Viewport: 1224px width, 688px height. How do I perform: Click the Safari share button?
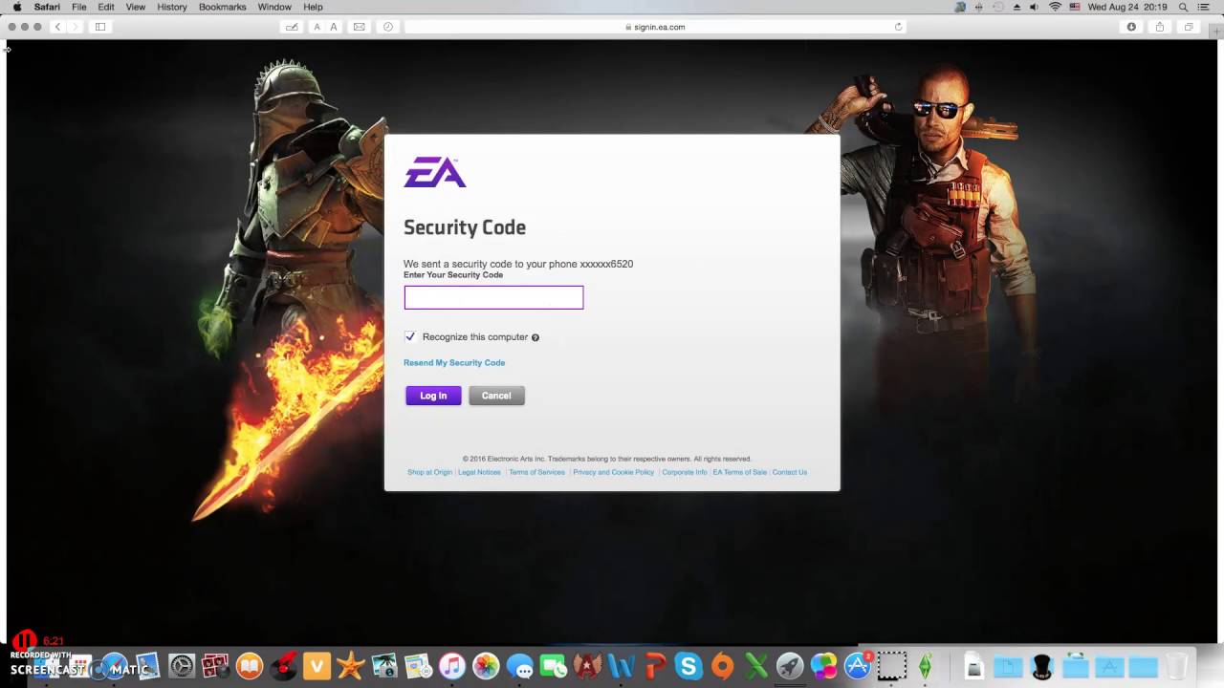tap(1160, 27)
